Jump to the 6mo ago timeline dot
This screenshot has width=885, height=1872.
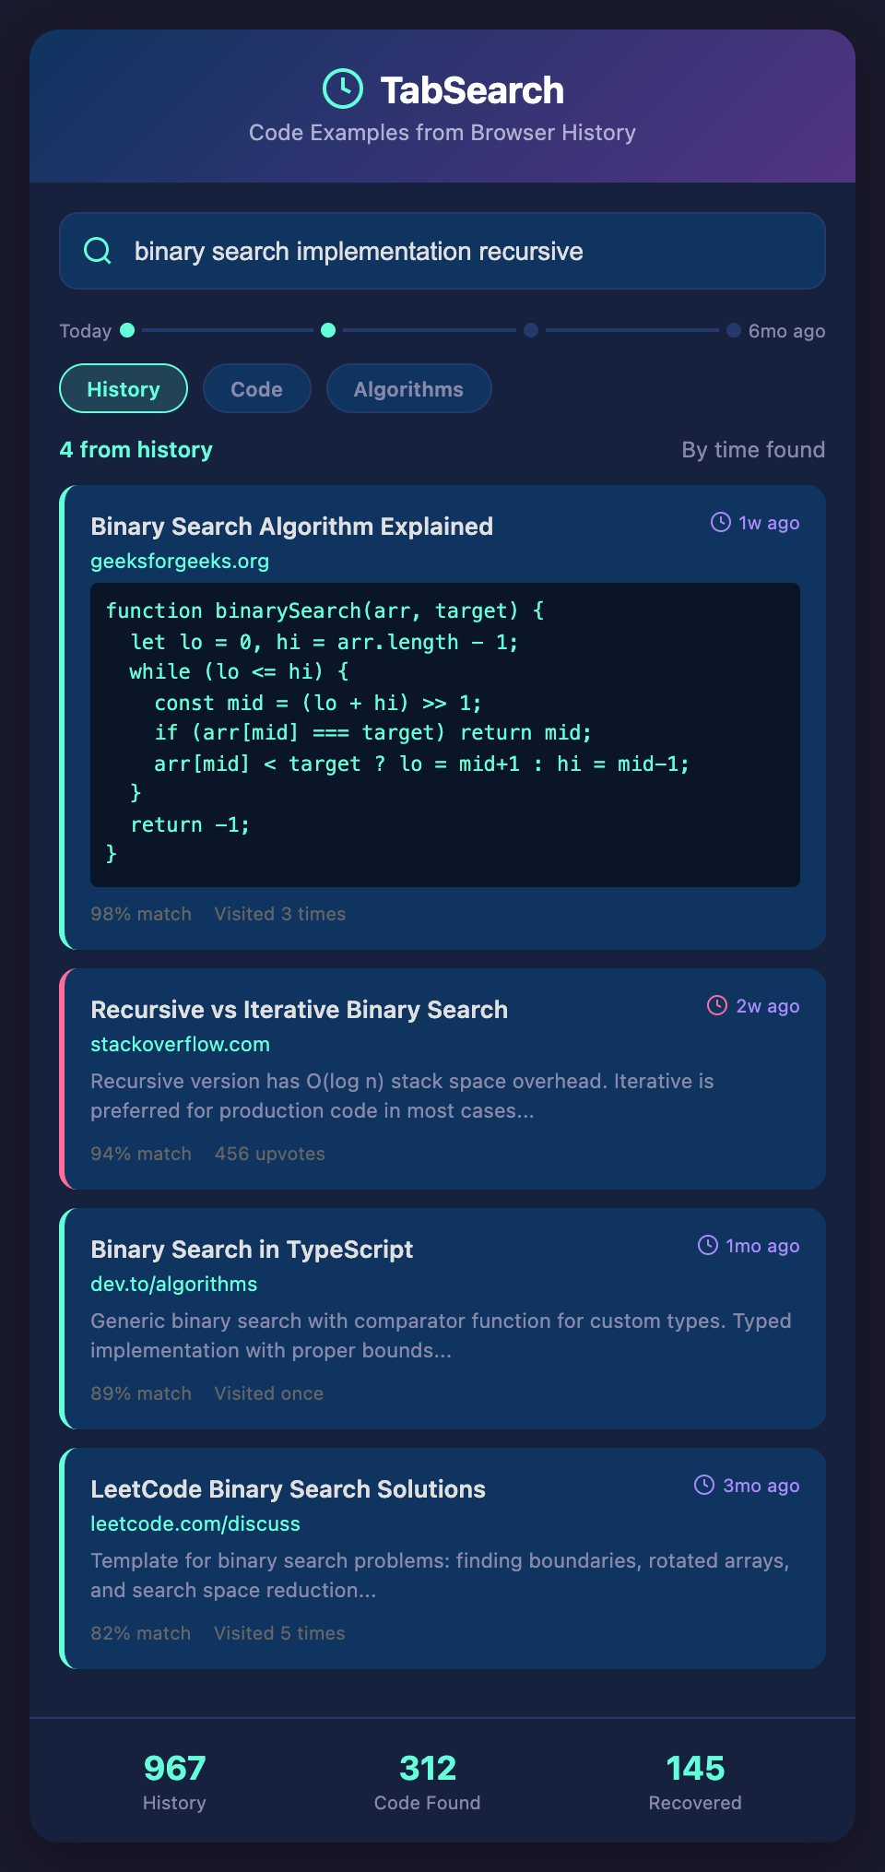click(x=734, y=330)
